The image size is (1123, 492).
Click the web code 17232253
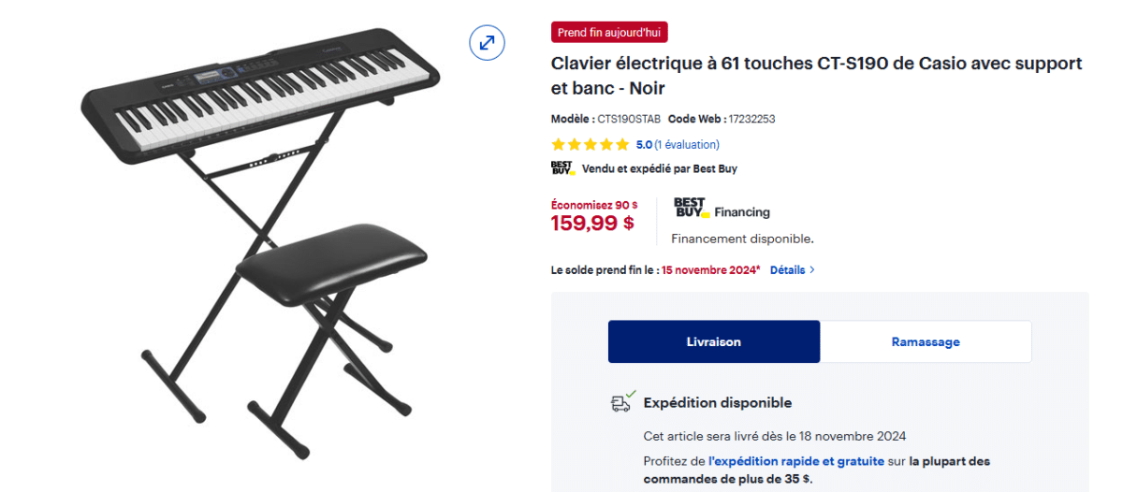point(751,119)
